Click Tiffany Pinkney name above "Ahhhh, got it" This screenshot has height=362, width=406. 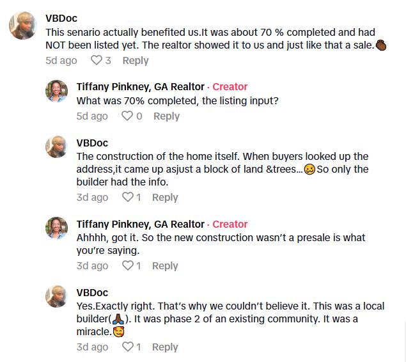(x=140, y=224)
